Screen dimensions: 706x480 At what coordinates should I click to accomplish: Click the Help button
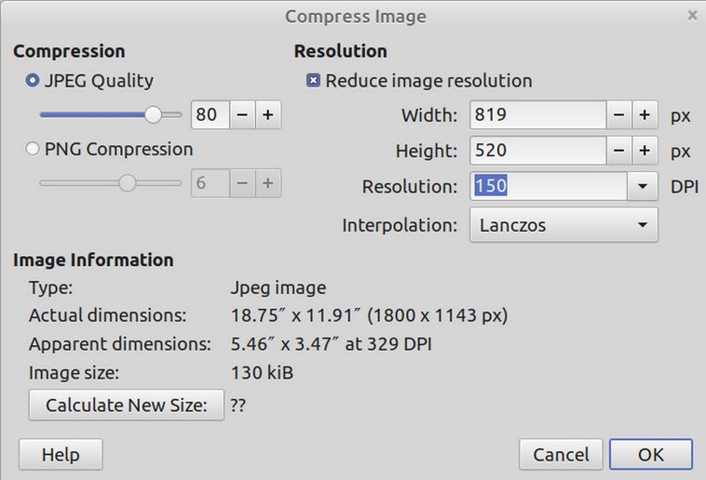61,455
